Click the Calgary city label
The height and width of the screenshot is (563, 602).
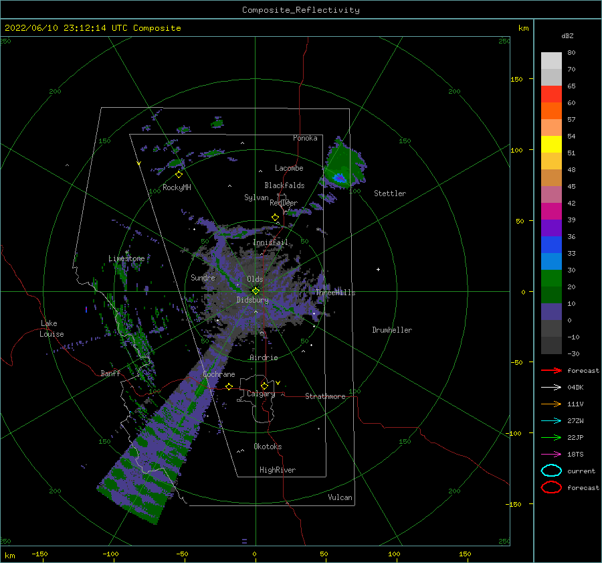tap(261, 394)
